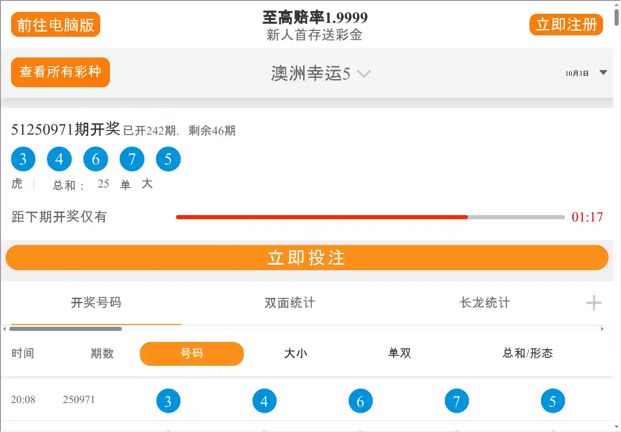Click the horizontal scrollbar under the tabs
The image size is (621, 432).
[65, 329]
